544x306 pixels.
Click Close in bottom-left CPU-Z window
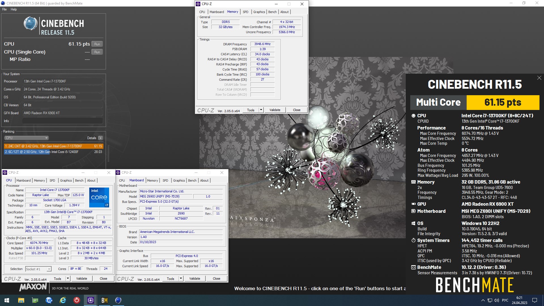coord(103,279)
